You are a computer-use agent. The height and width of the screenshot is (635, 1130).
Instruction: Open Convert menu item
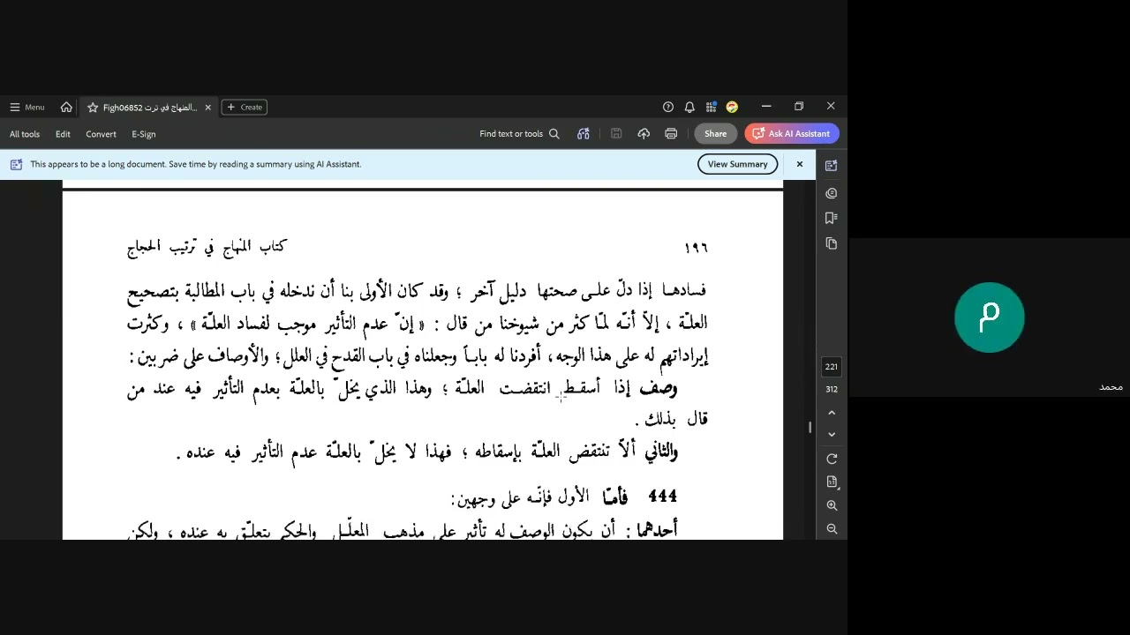tap(101, 134)
